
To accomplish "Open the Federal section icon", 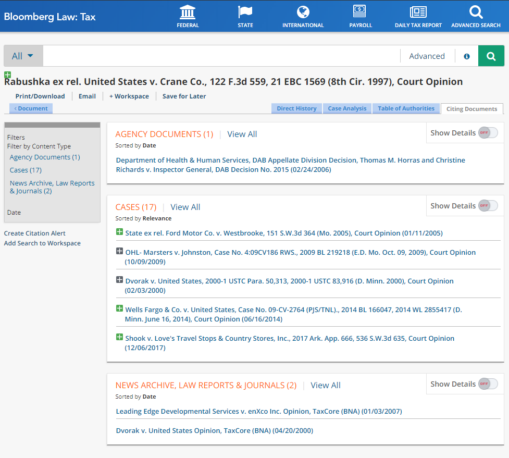I will [188, 12].
